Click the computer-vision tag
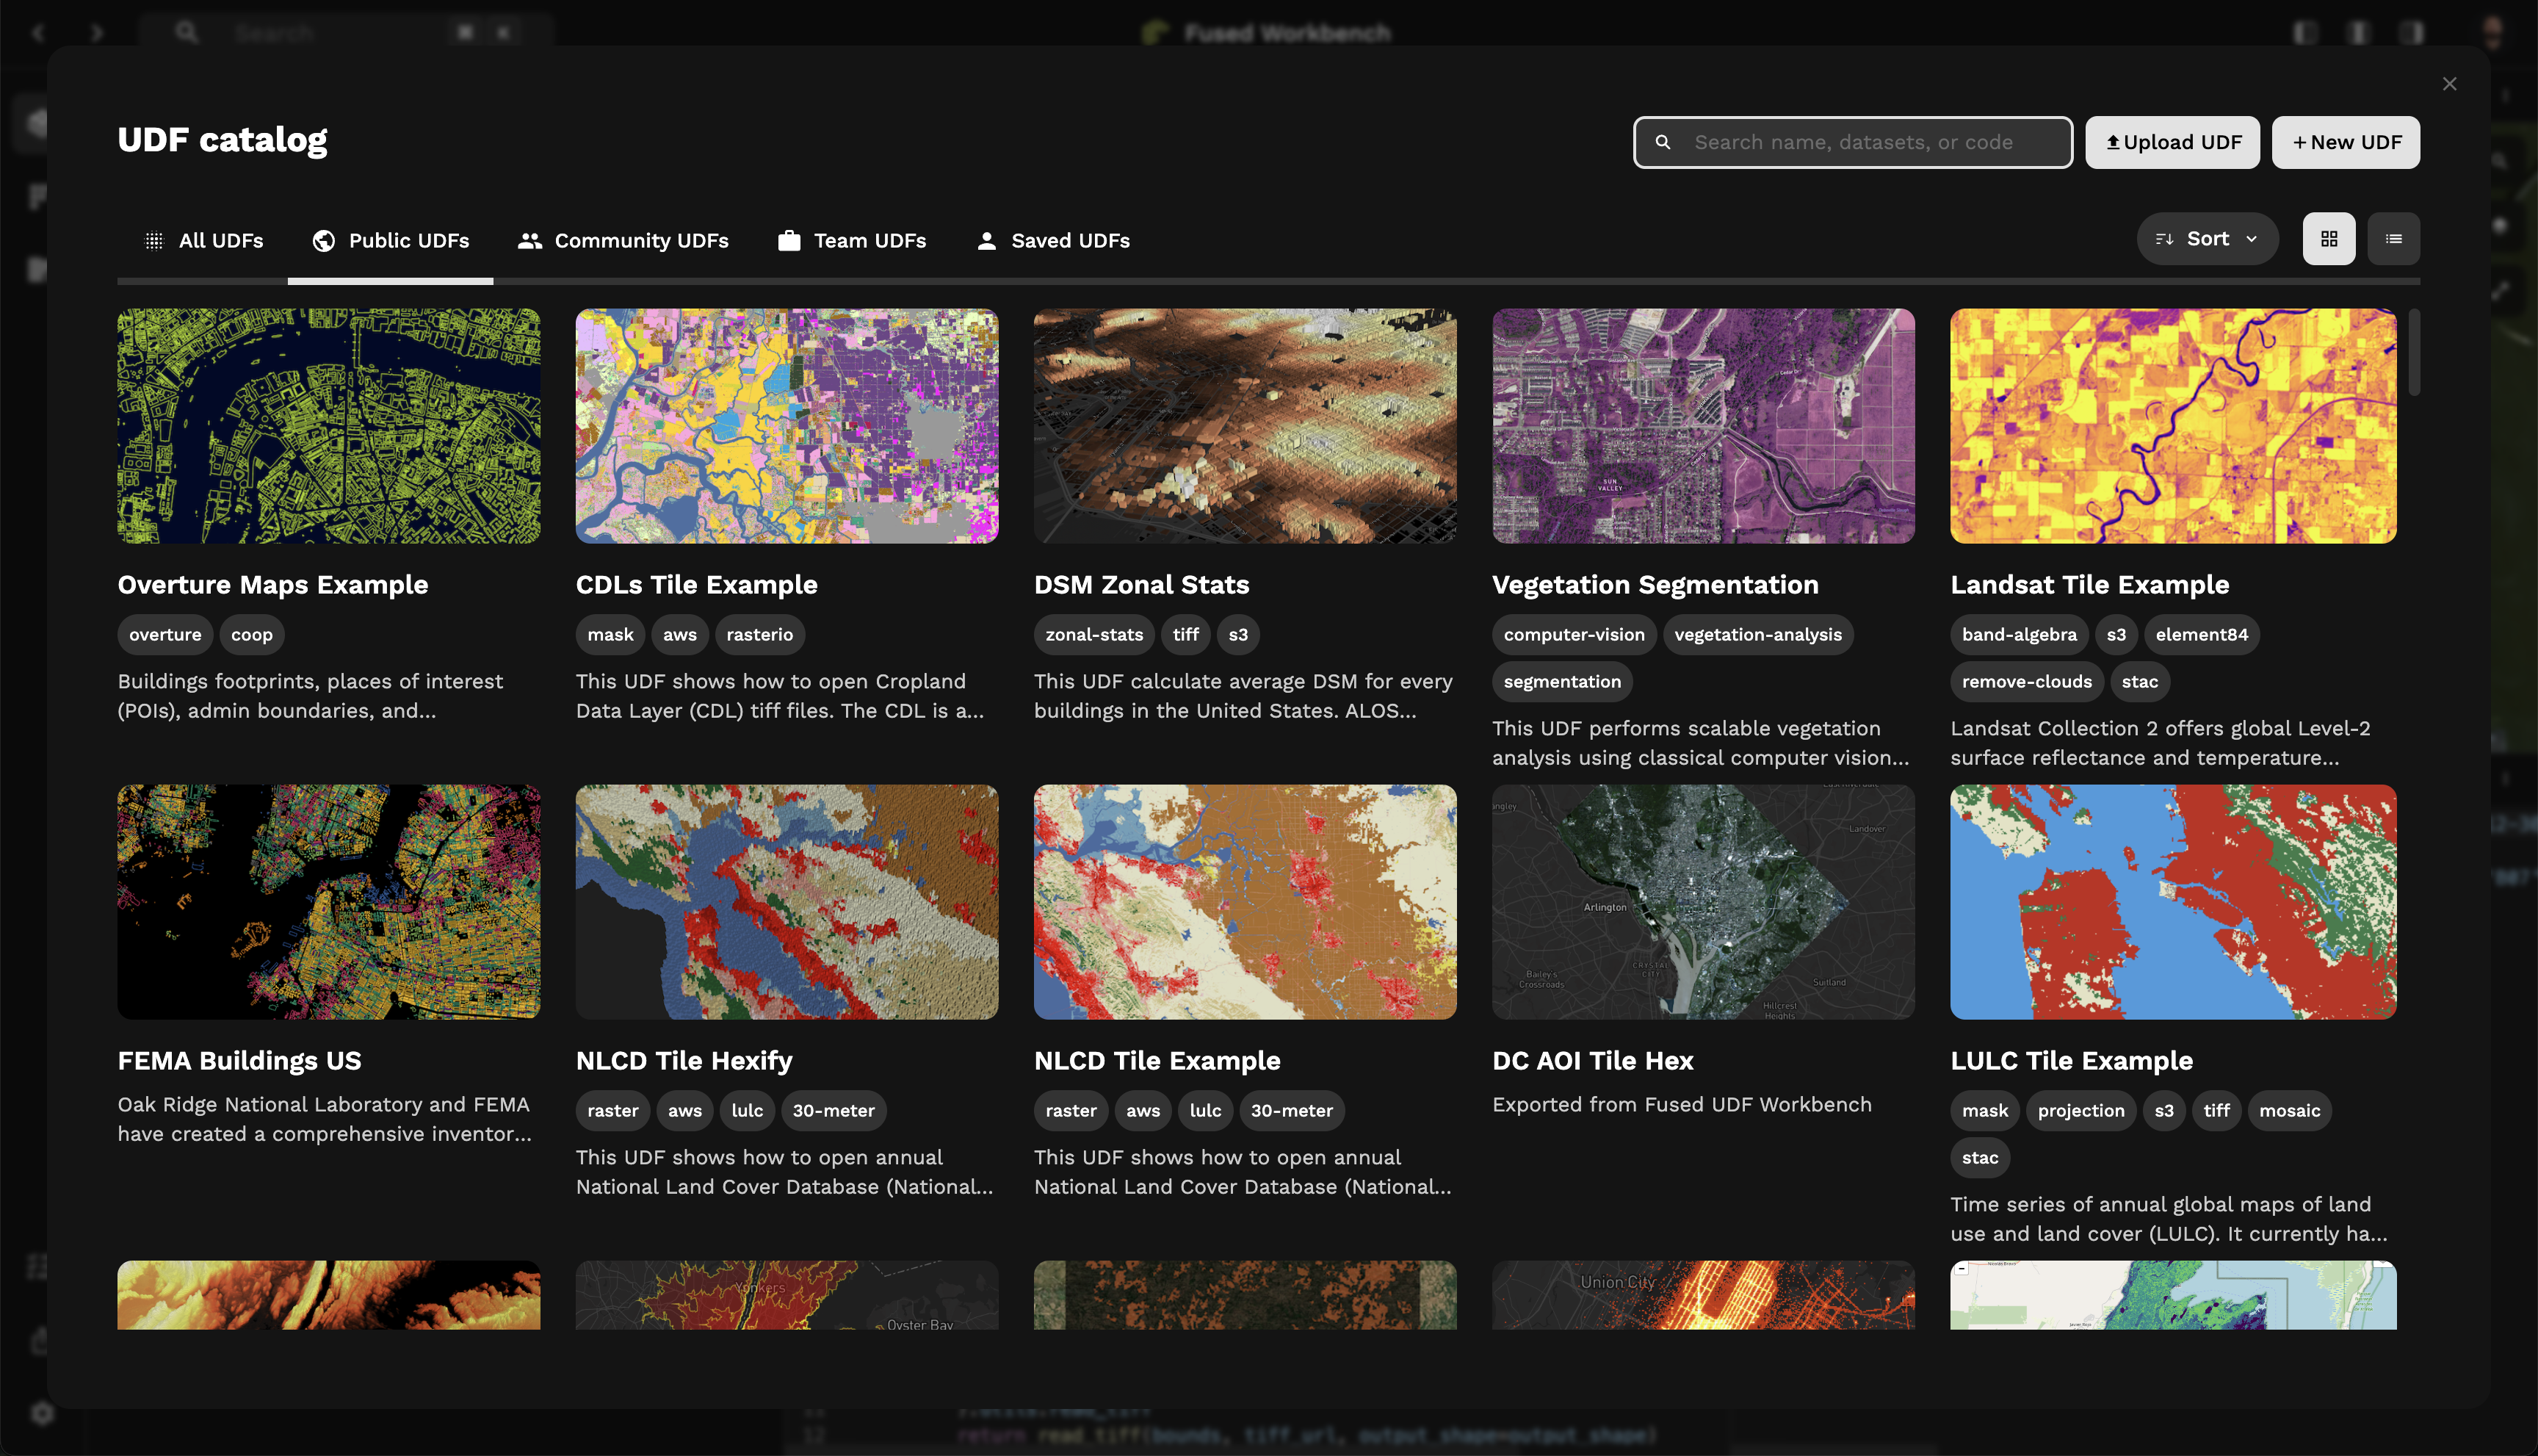This screenshot has height=1456, width=2538. pos(1573,634)
